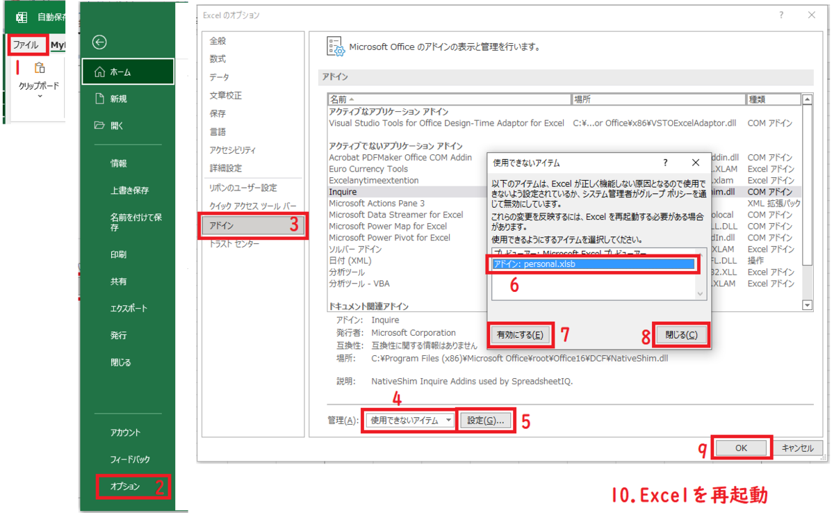834x513 pixels.
Task: Sort add-ins by 種類 column header
Action: coord(773,99)
